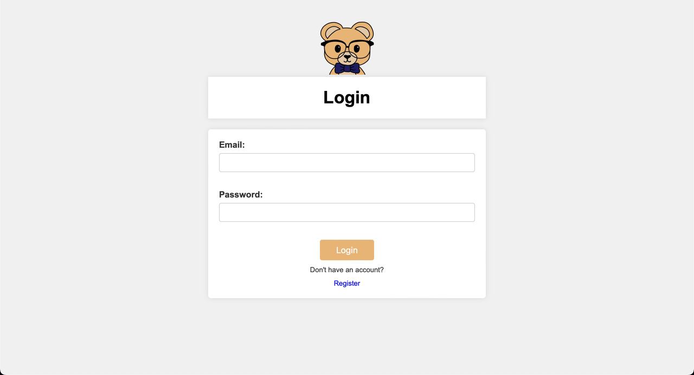Screen dimensions: 694x375
Task: Click the gap between the header and form cards
Action: [x=347, y=124]
